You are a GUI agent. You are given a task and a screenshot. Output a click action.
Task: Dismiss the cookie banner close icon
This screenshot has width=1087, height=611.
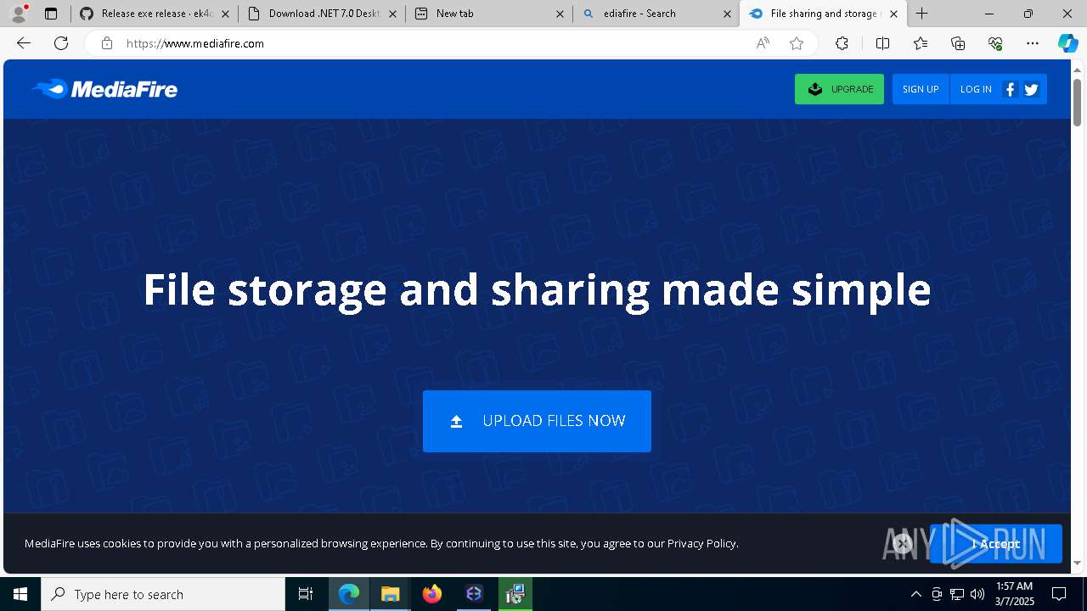pos(903,543)
